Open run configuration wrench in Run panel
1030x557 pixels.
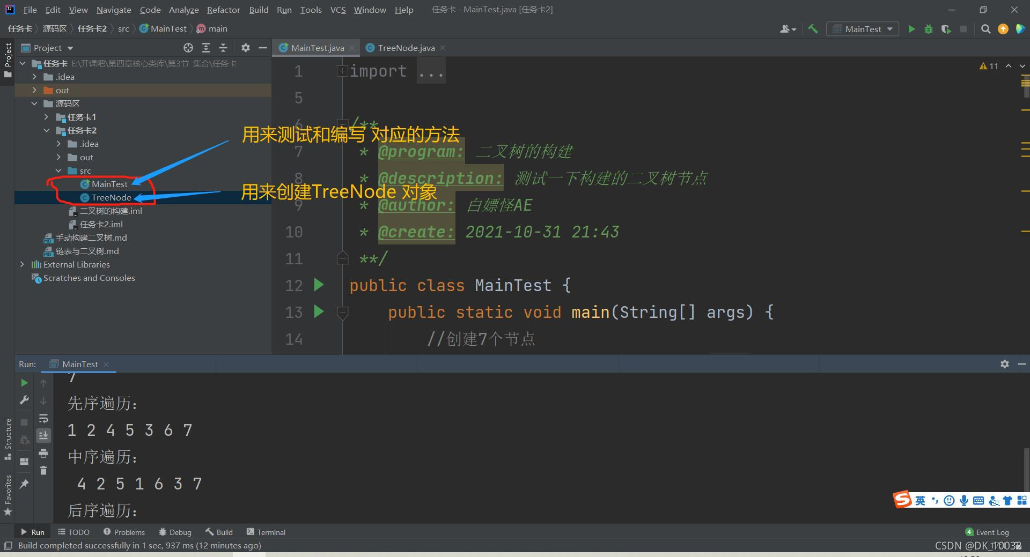(x=24, y=400)
